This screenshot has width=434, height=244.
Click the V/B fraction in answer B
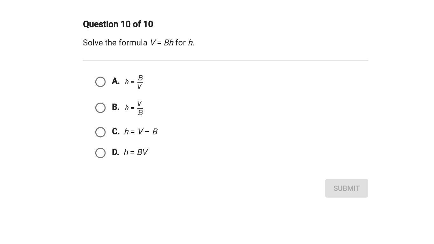(x=140, y=108)
